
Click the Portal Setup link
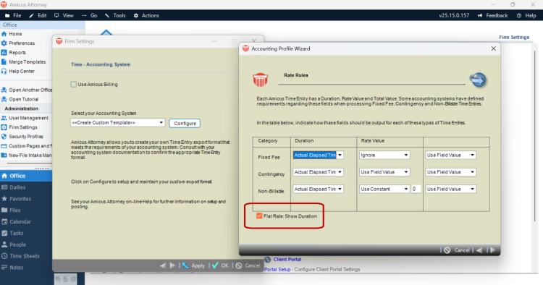[x=277, y=269]
